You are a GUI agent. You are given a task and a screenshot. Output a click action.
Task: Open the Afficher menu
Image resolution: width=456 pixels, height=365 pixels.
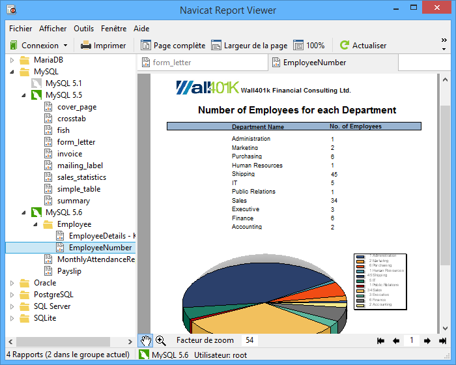[x=53, y=29]
